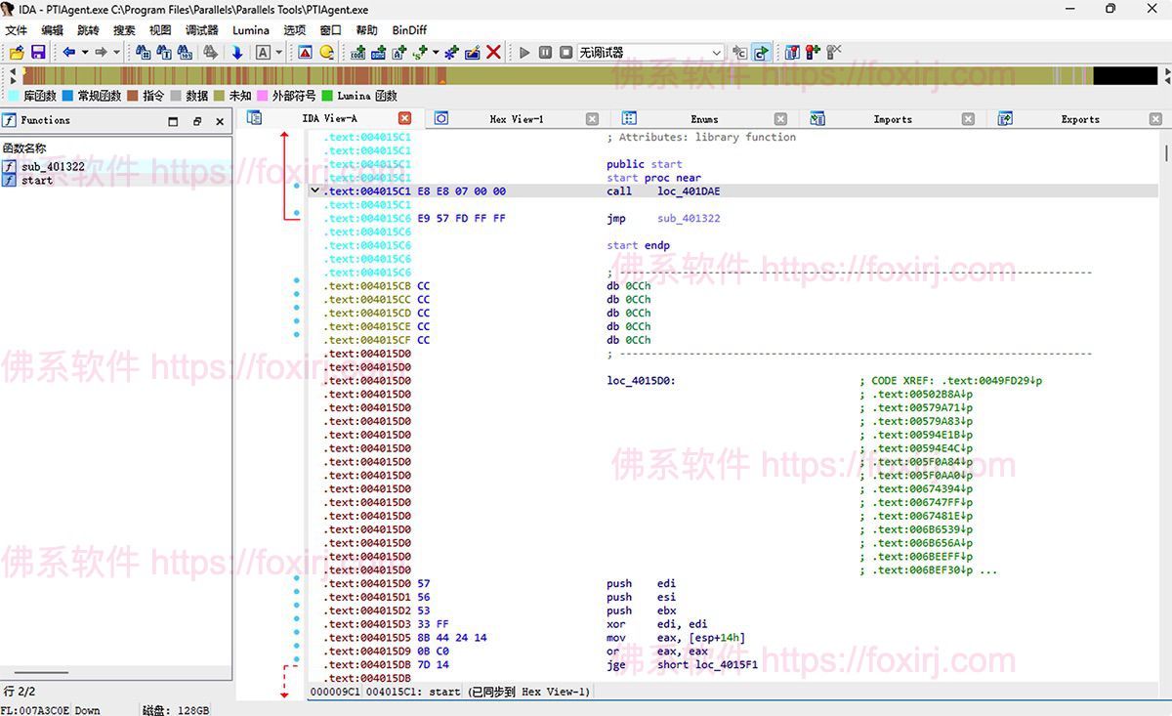
Task: Click the blue jump-to-address arrow icon
Action: pos(236,52)
